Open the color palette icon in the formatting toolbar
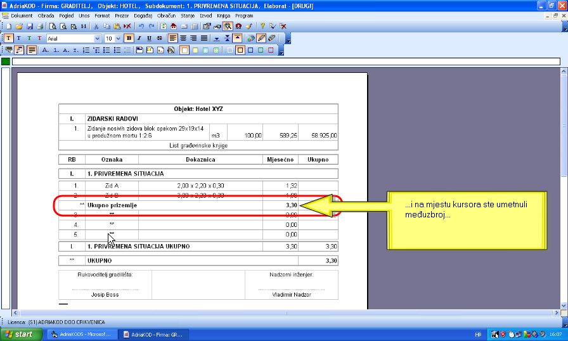Screen dimensions: 568x341 pos(250,38)
